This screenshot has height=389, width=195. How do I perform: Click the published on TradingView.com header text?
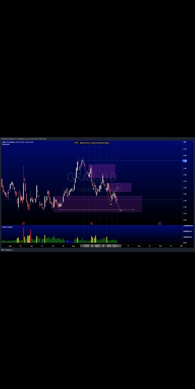click(24, 139)
